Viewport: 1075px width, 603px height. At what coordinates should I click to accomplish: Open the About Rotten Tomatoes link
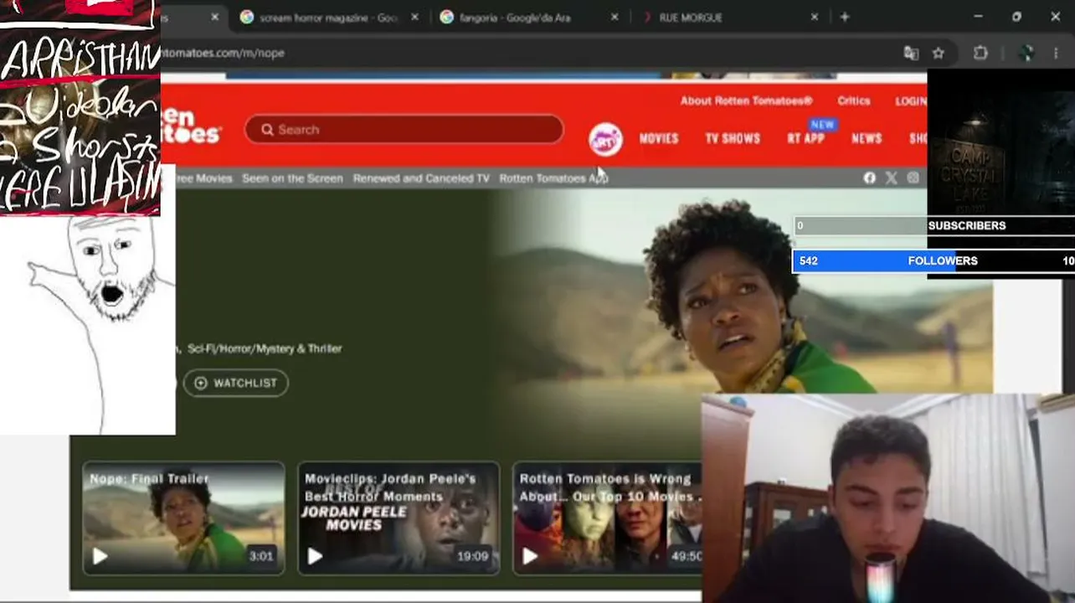pyautogui.click(x=746, y=100)
